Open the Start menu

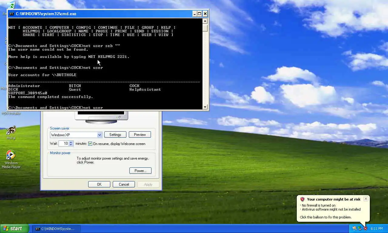(x=15, y=228)
